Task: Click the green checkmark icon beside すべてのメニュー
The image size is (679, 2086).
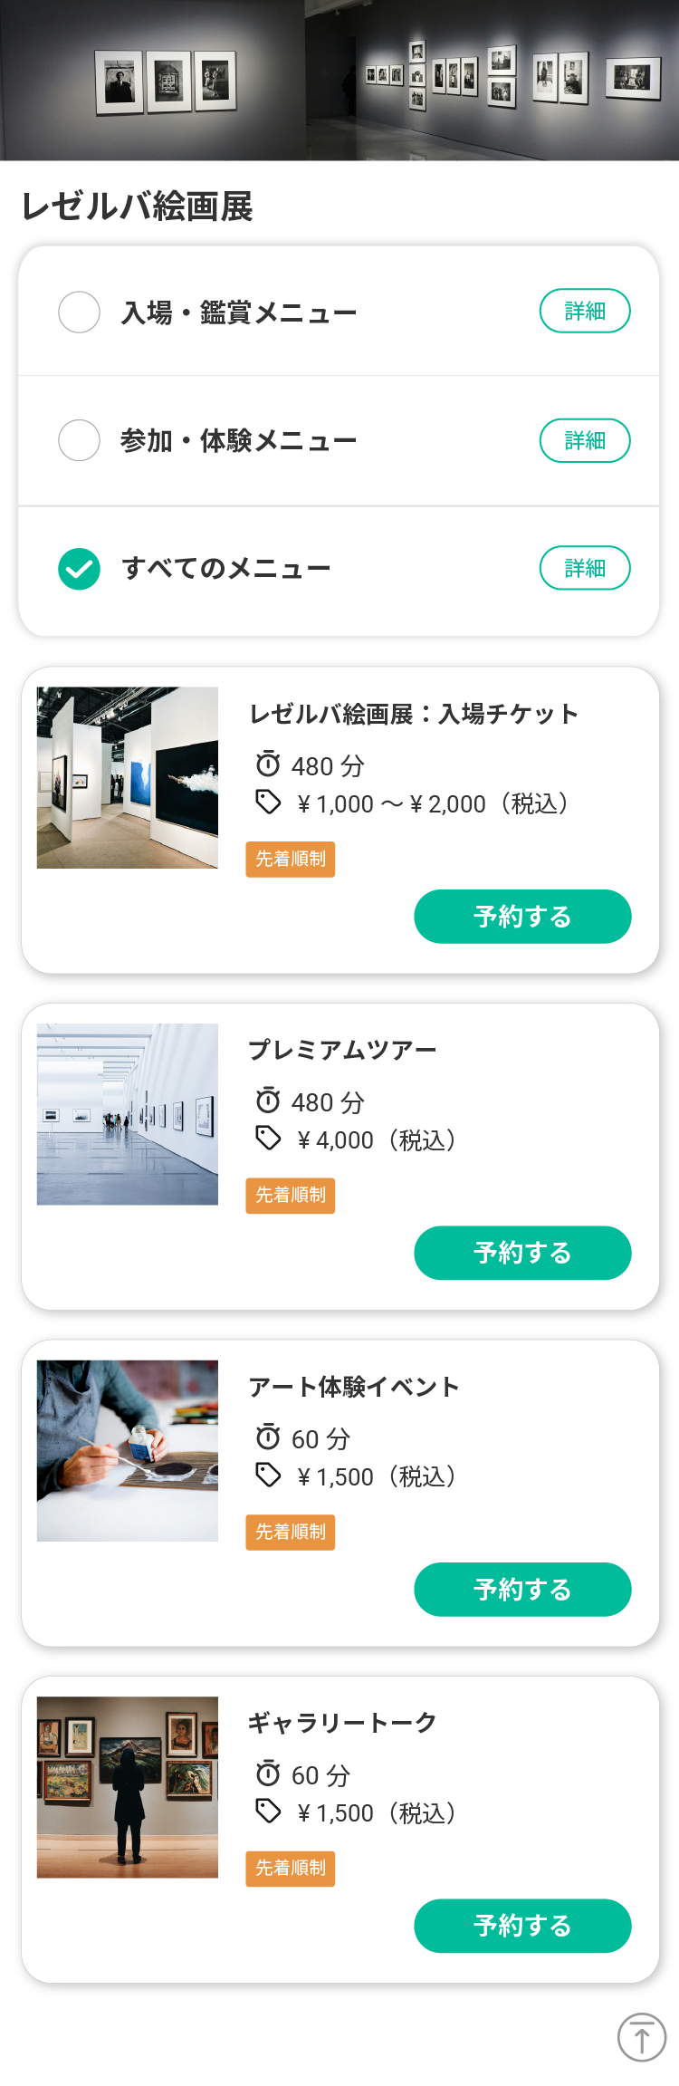Action: tap(80, 569)
